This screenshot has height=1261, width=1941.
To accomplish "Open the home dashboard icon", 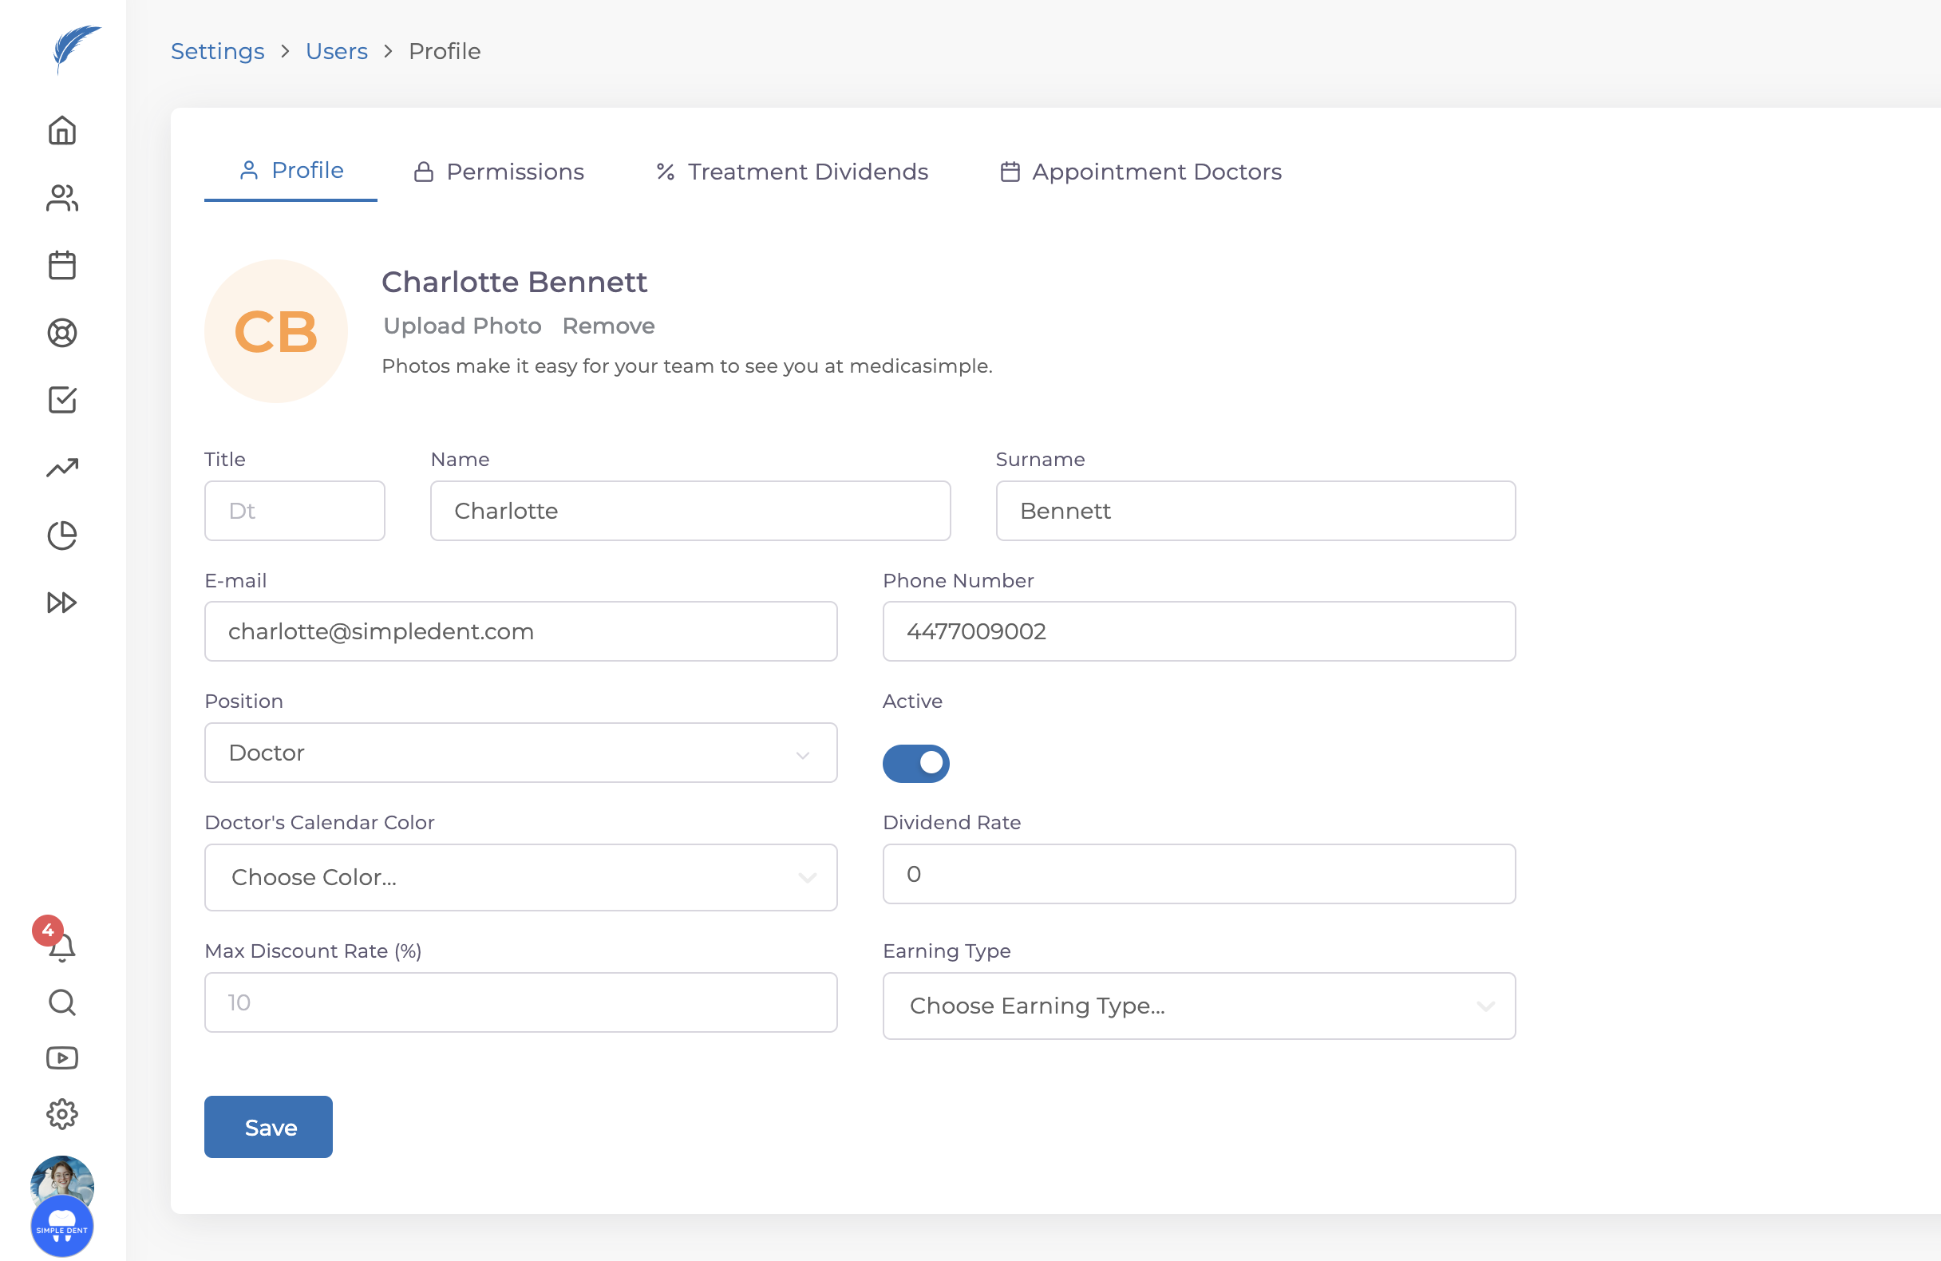I will coord(62,131).
